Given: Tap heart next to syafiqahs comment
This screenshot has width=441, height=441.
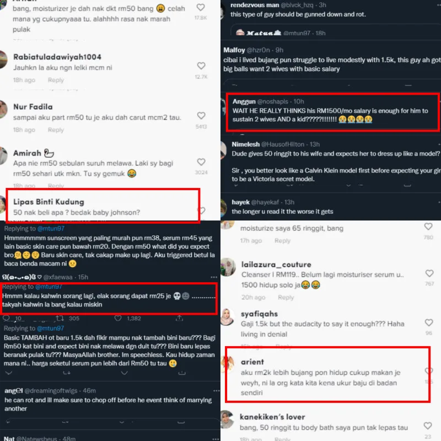Looking at the screenshot, I should tap(429, 322).
